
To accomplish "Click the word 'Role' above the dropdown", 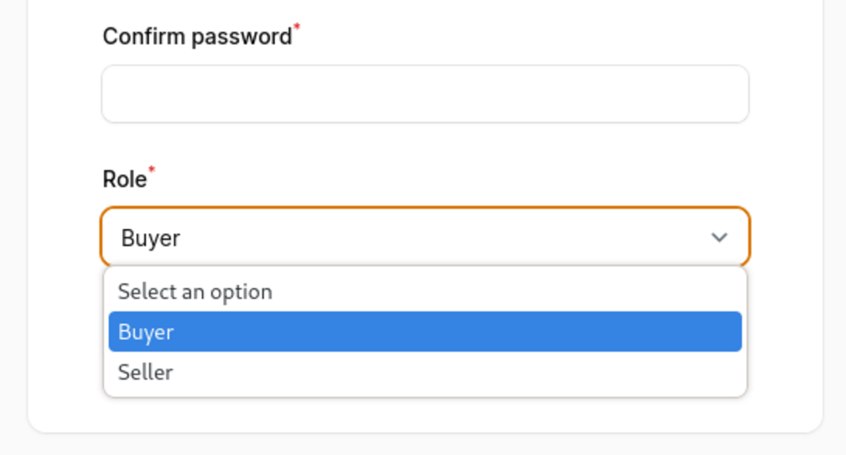I will click(x=124, y=179).
